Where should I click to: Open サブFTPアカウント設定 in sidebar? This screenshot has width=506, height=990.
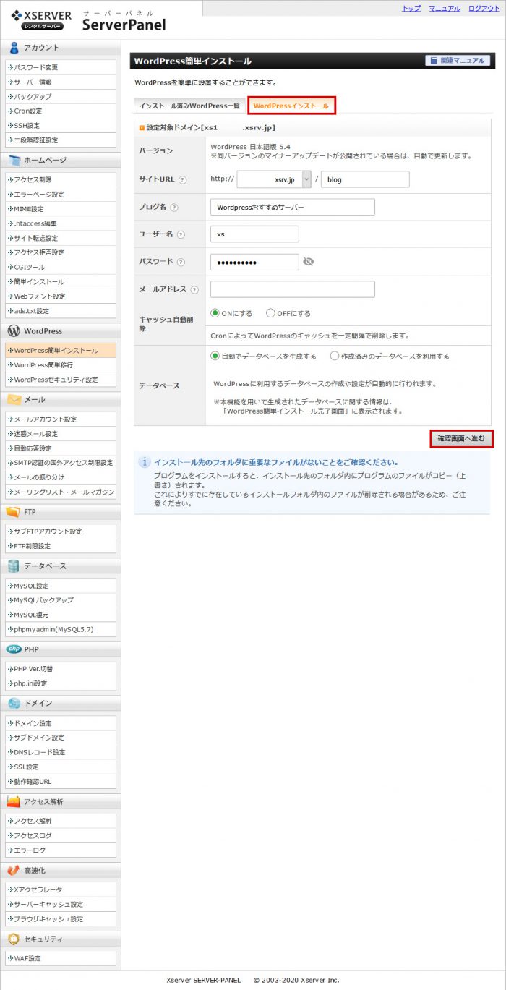point(61,531)
